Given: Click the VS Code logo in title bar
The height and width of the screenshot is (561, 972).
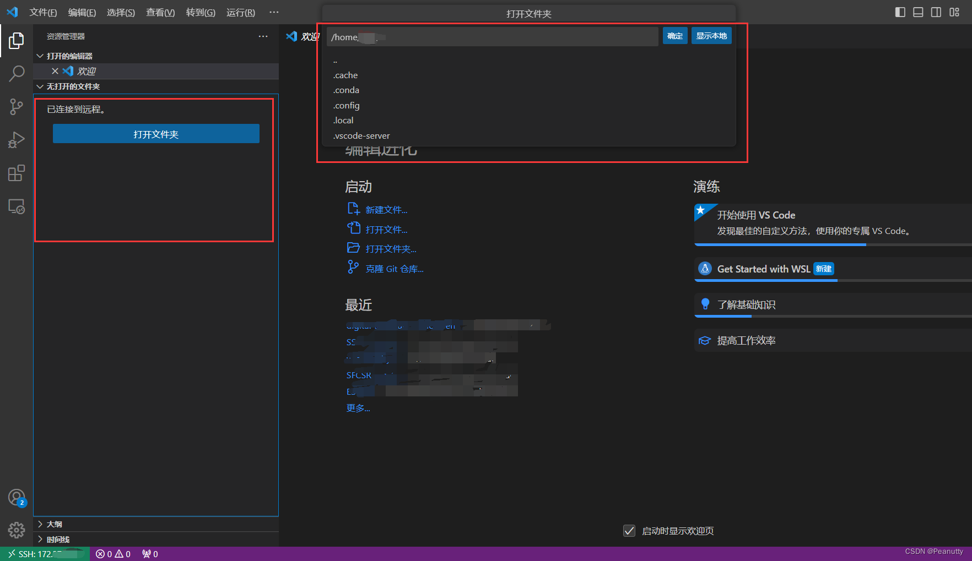Looking at the screenshot, I should coord(12,12).
